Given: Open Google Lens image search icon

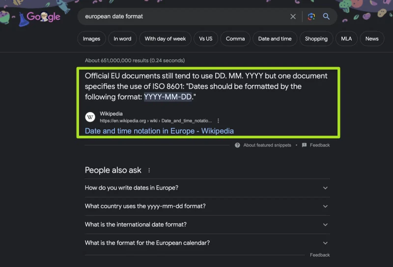Looking at the screenshot, I should point(311,17).
